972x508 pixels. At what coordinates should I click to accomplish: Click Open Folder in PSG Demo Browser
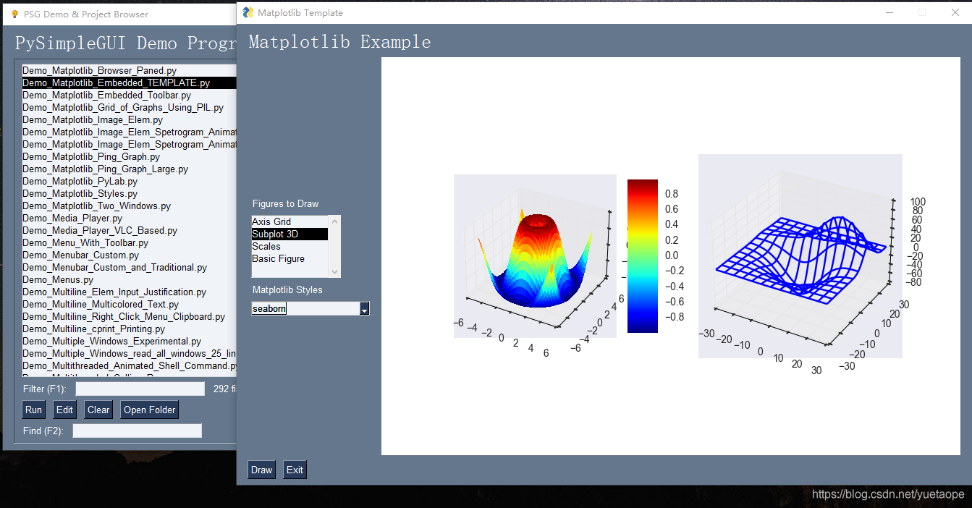(x=149, y=410)
